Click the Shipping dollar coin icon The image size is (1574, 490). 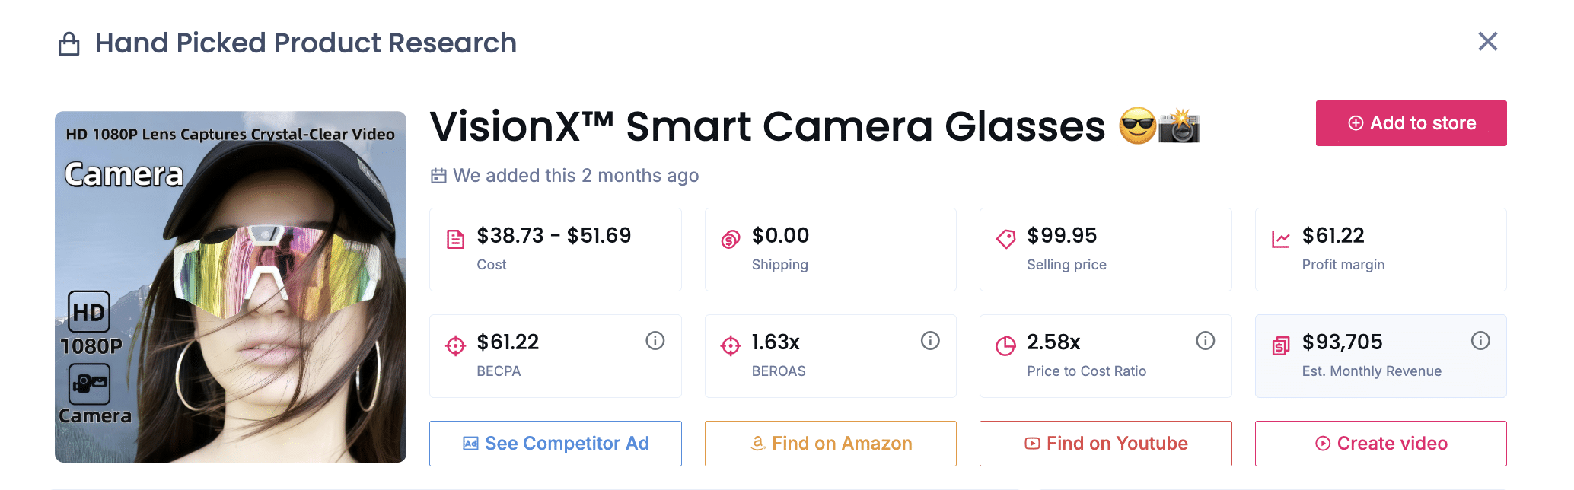[731, 237]
